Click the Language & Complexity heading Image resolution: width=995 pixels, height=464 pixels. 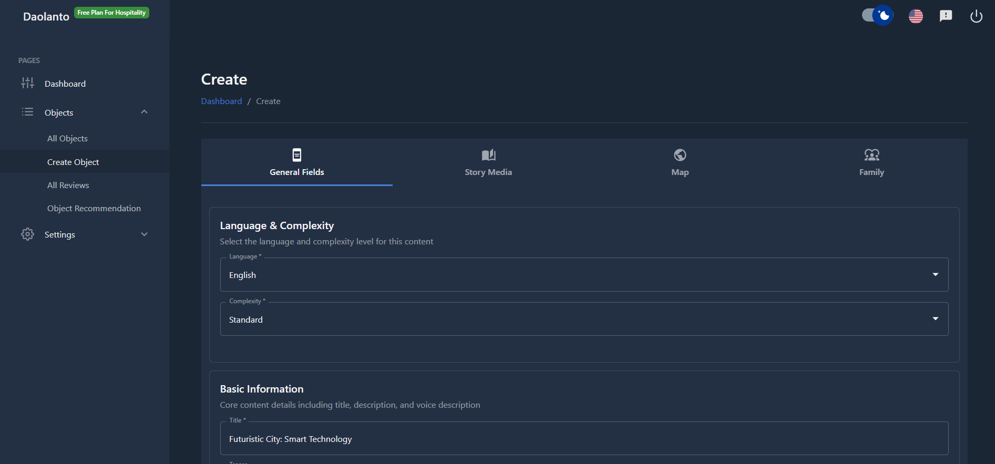tap(277, 225)
